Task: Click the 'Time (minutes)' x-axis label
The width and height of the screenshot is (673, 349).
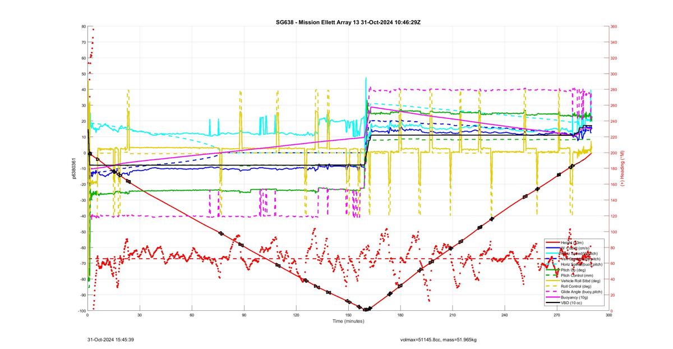Action: 348,321
